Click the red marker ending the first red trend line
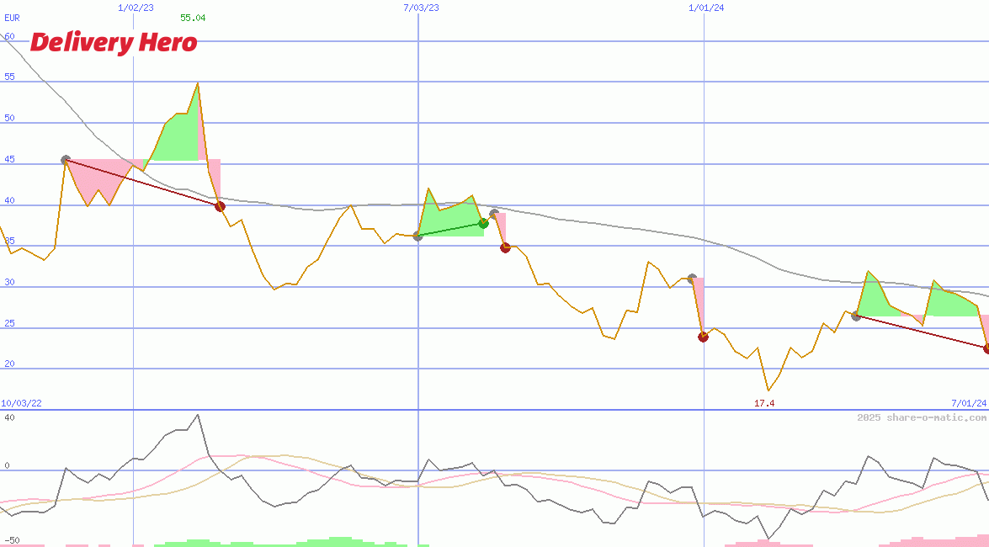989x547 pixels. pyautogui.click(x=220, y=206)
